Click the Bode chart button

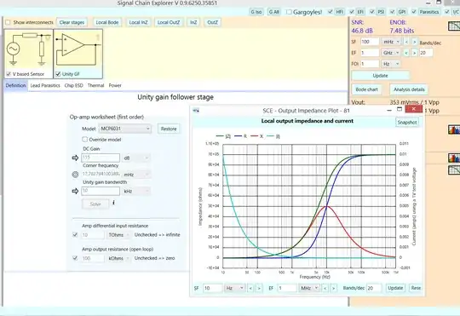(366, 89)
